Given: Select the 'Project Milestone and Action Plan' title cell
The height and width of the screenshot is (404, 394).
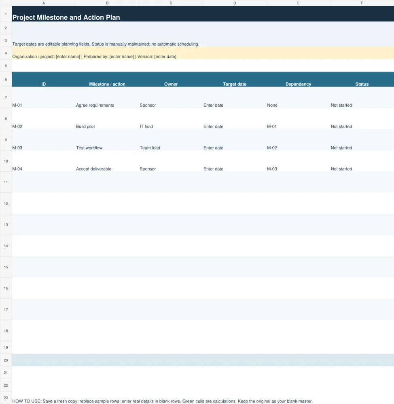Looking at the screenshot, I should coord(203,14).
